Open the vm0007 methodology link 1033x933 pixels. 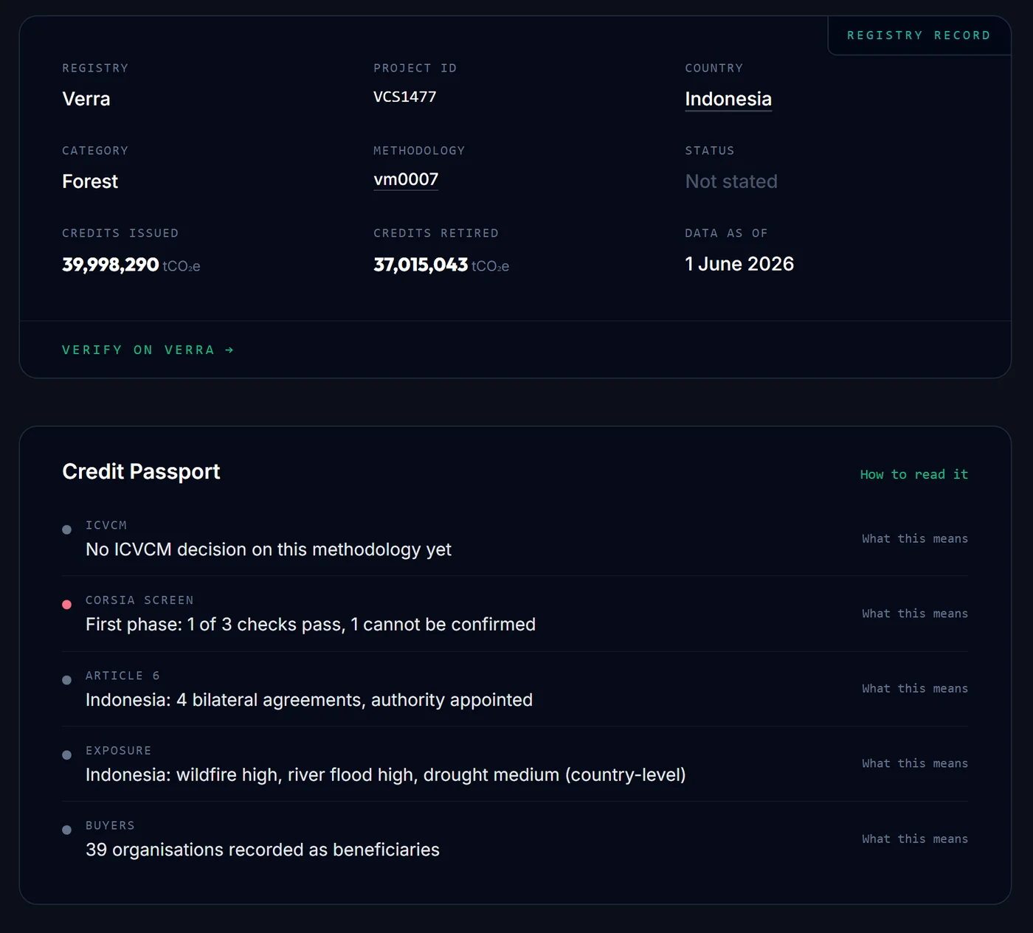pos(406,179)
